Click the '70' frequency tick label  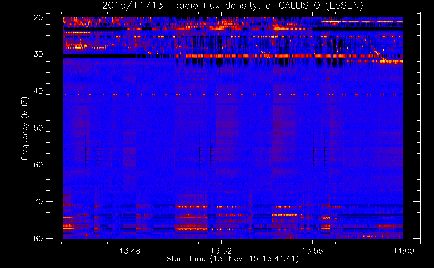(x=38, y=202)
